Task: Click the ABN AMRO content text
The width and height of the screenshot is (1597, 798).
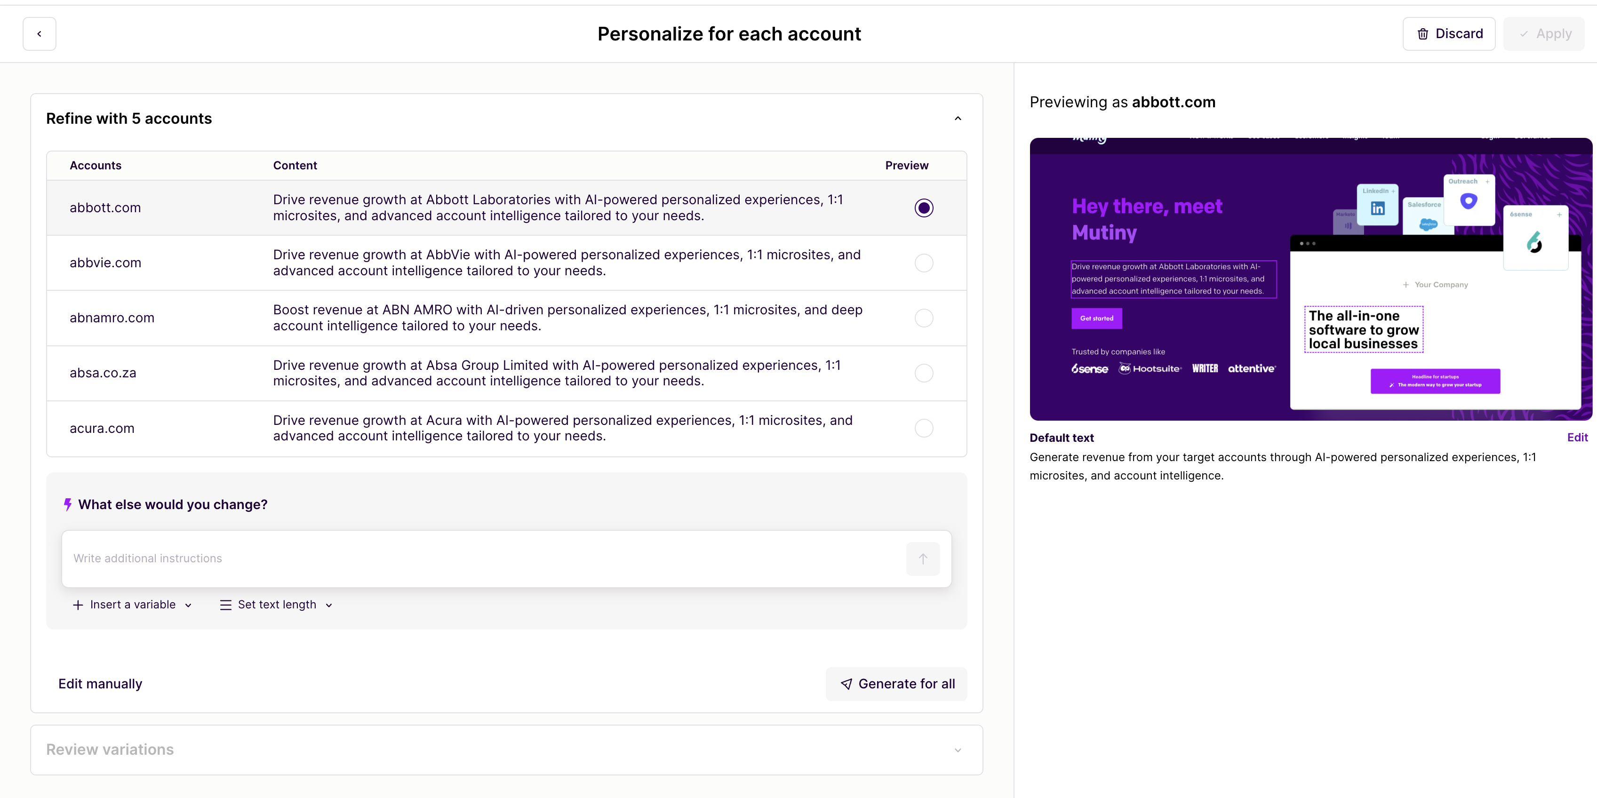Action: (x=568, y=318)
